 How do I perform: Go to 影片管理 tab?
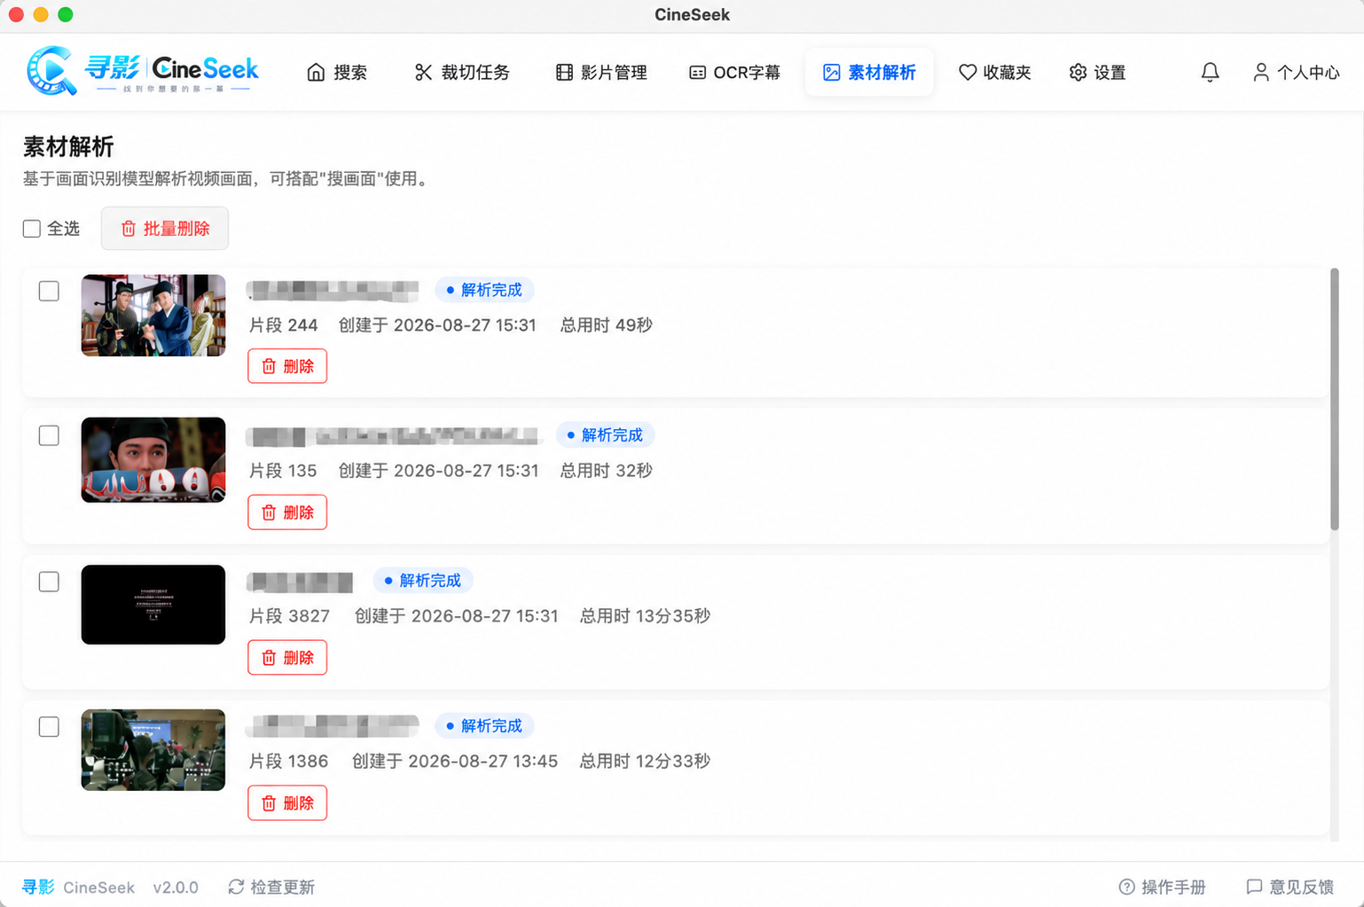coord(601,73)
